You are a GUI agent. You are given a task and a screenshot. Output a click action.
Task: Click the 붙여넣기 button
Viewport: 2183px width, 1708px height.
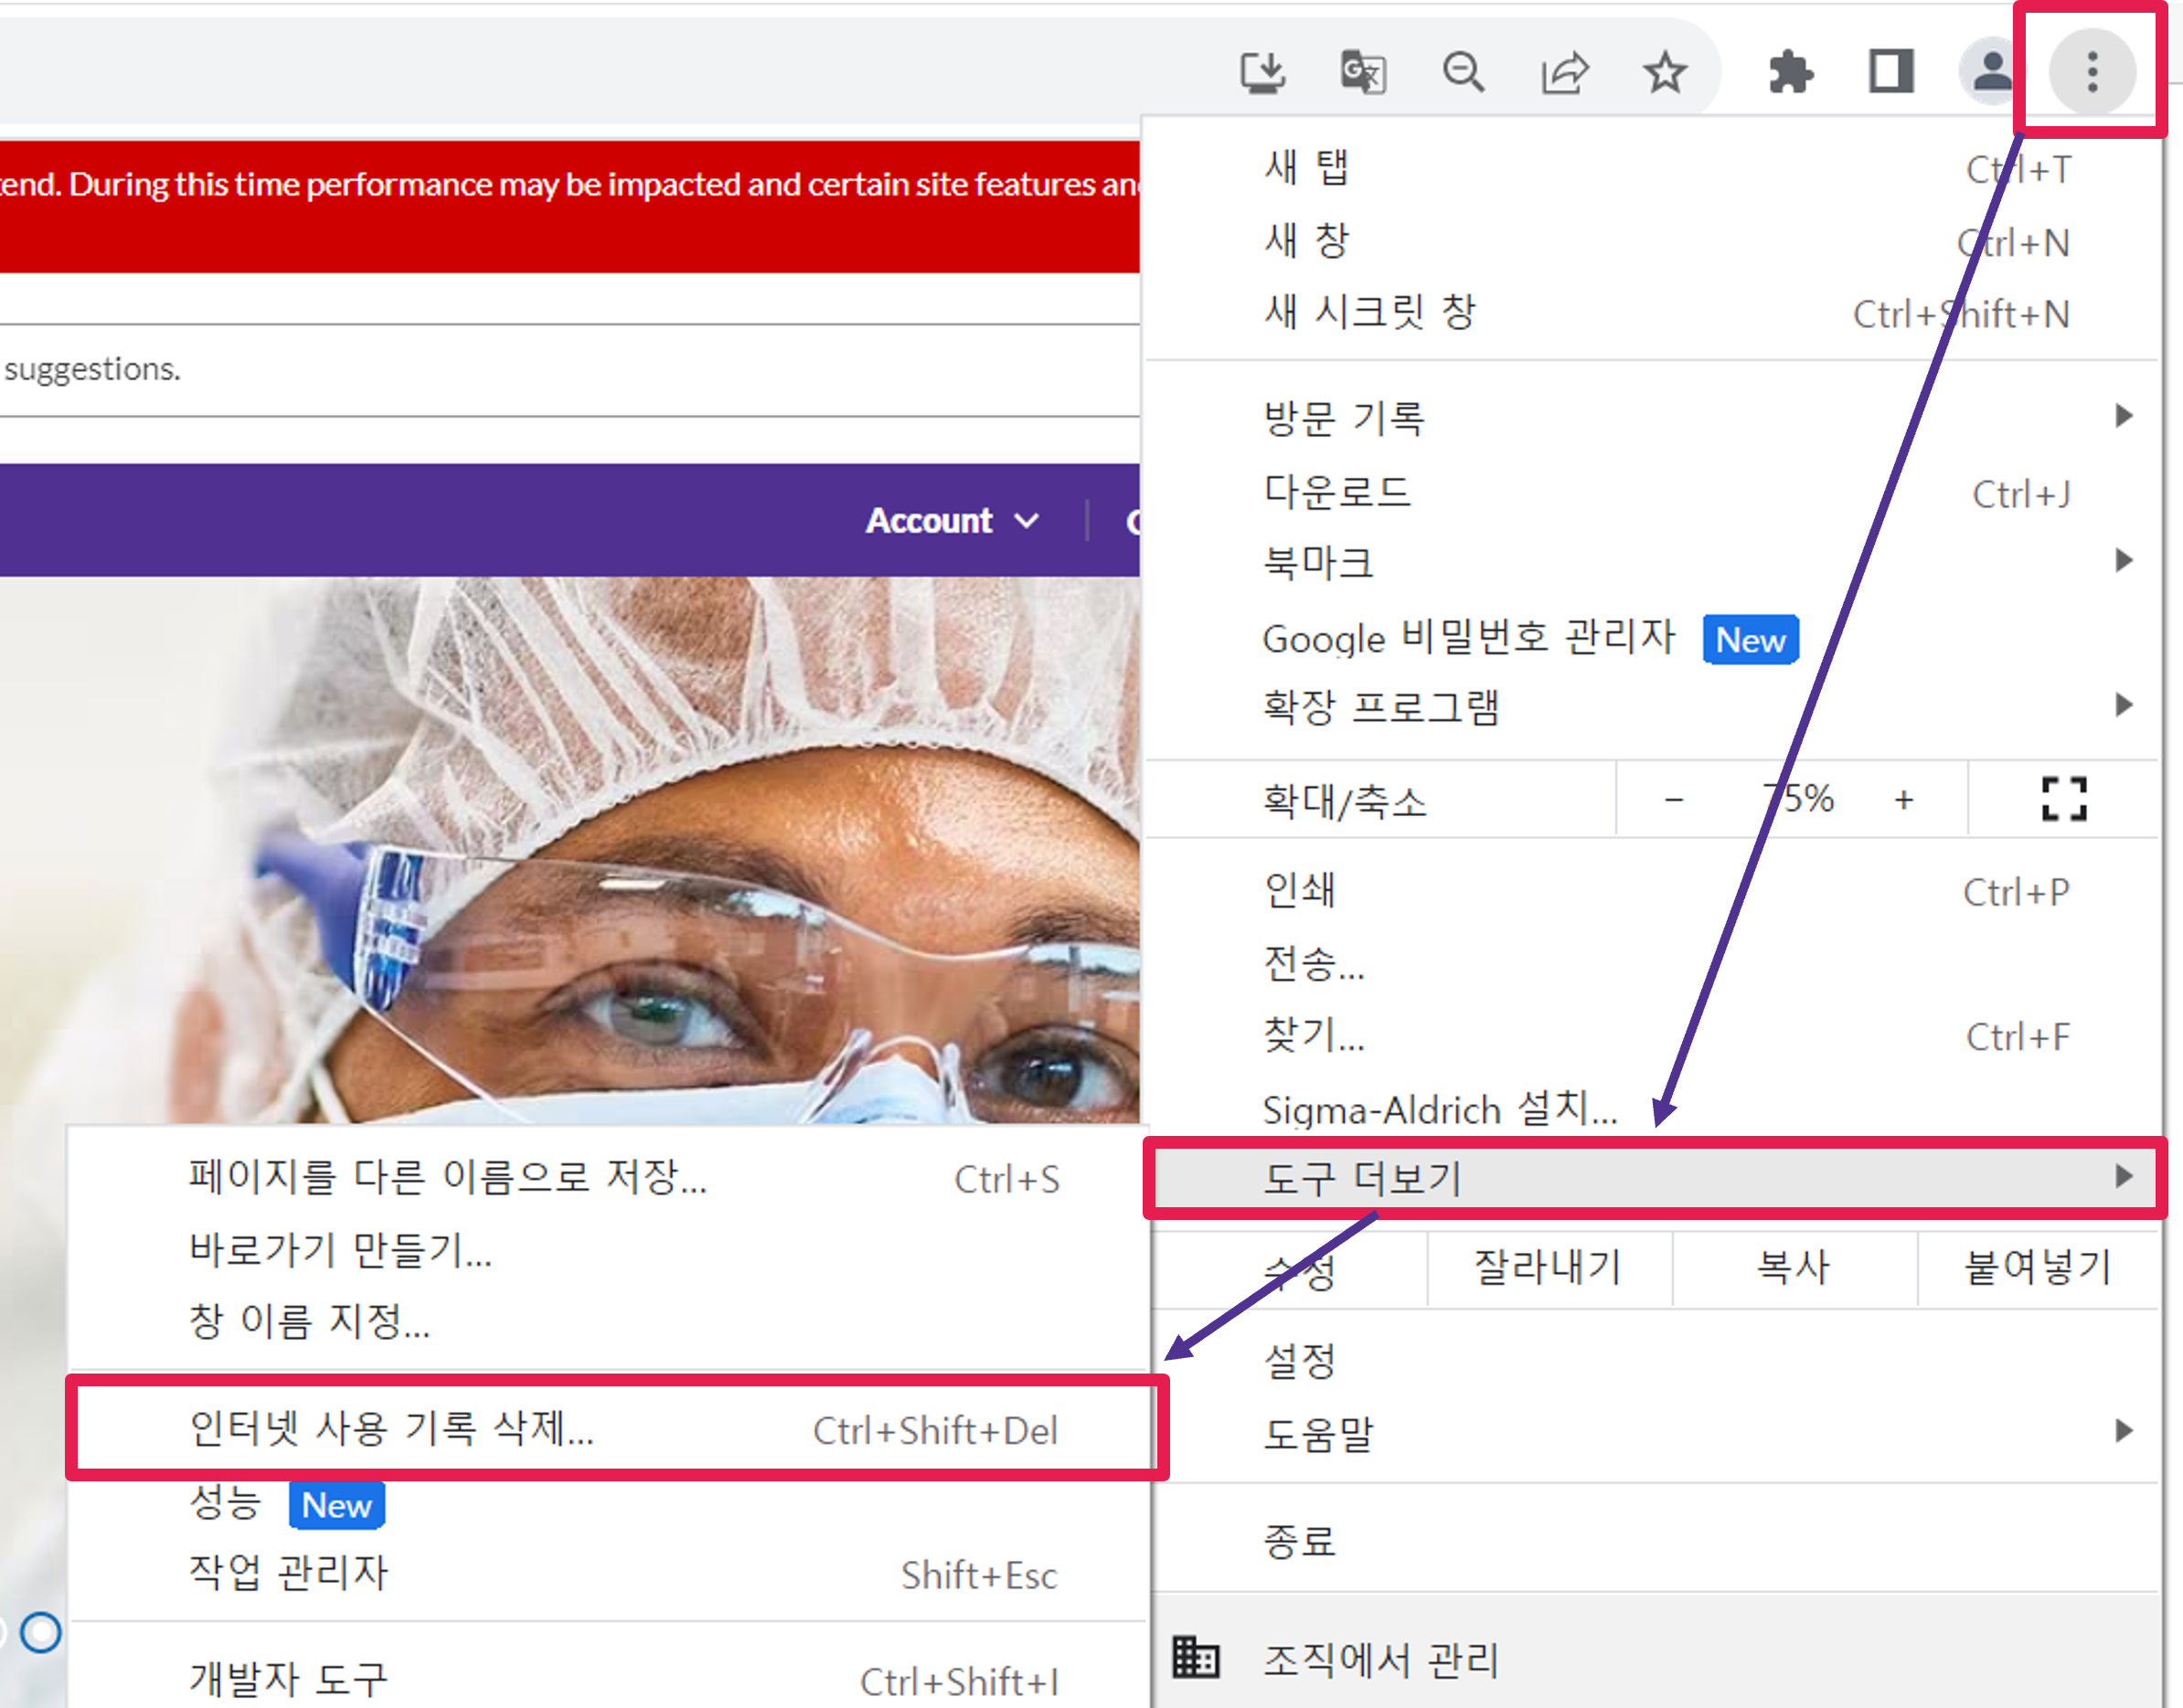coord(2038,1268)
